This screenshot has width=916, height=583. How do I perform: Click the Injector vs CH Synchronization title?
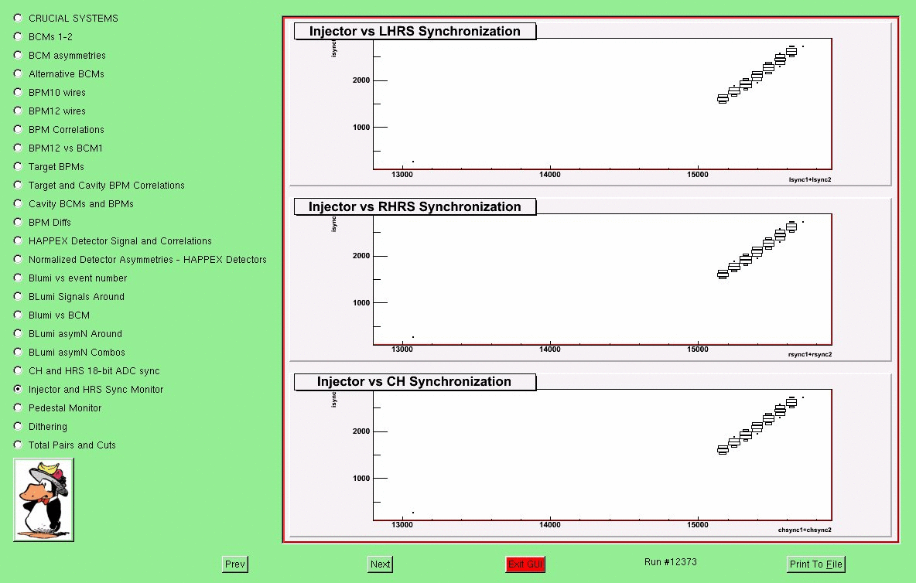(x=415, y=382)
